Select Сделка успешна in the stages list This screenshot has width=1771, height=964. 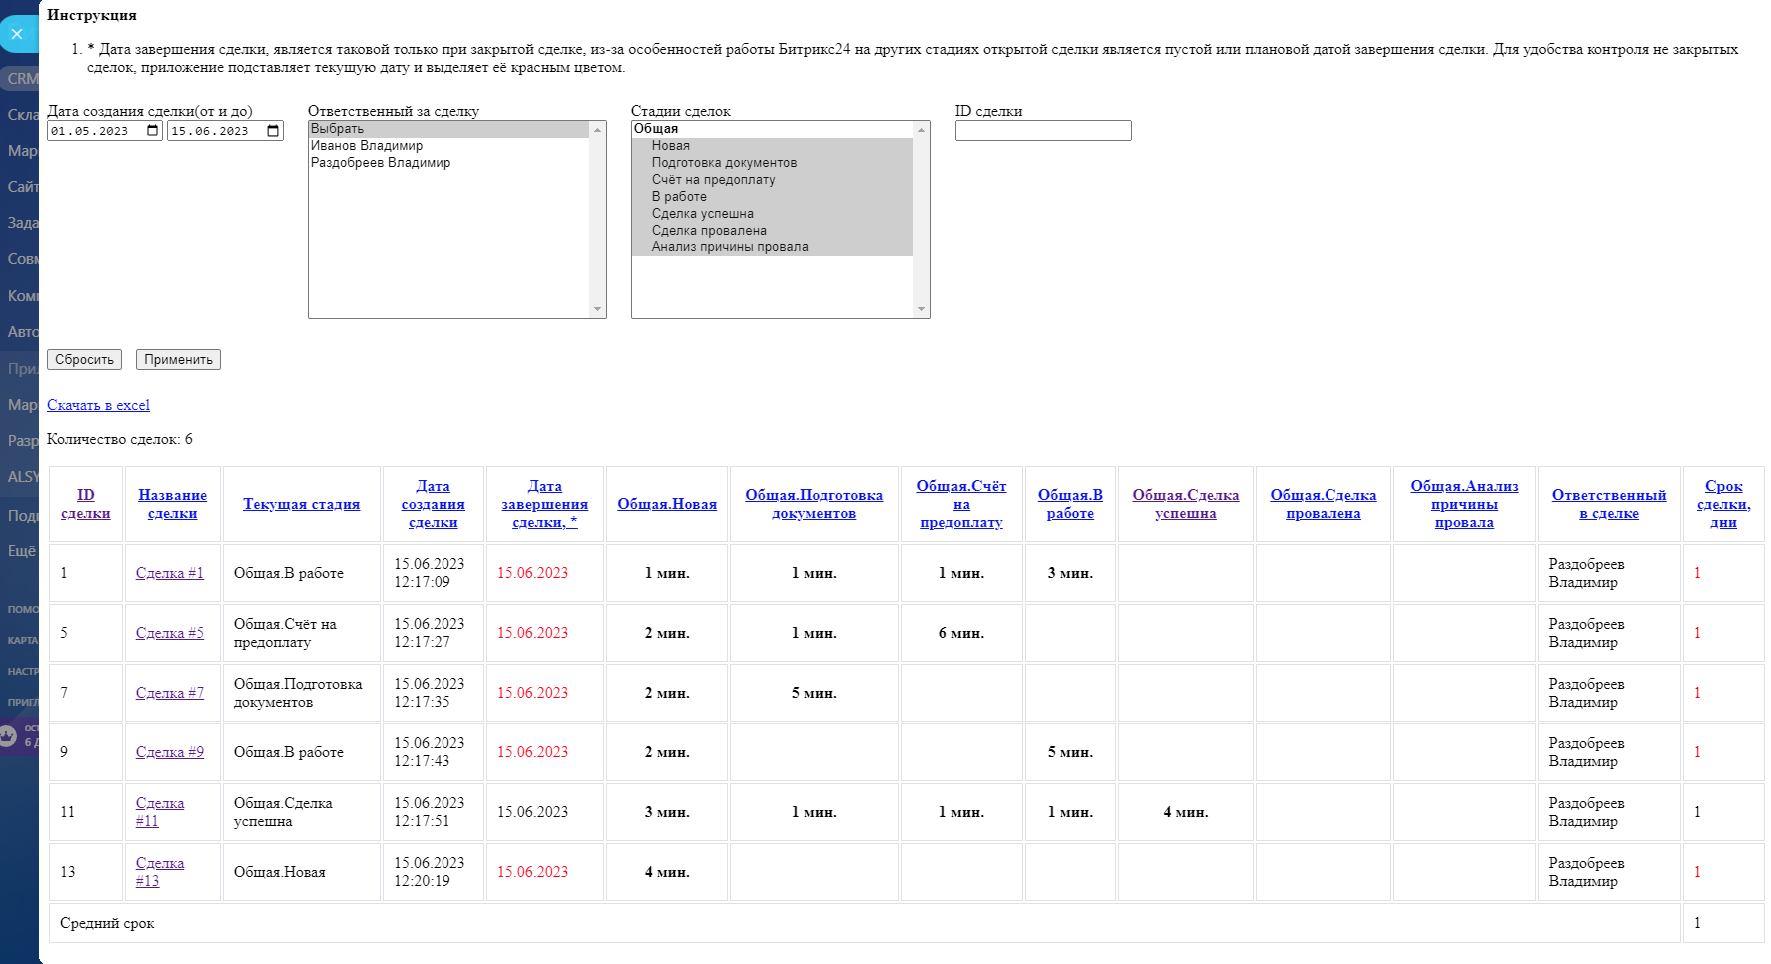772,214
